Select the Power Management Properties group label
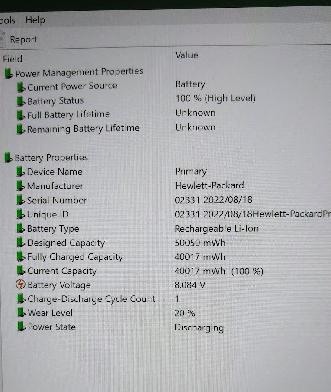 coord(79,72)
